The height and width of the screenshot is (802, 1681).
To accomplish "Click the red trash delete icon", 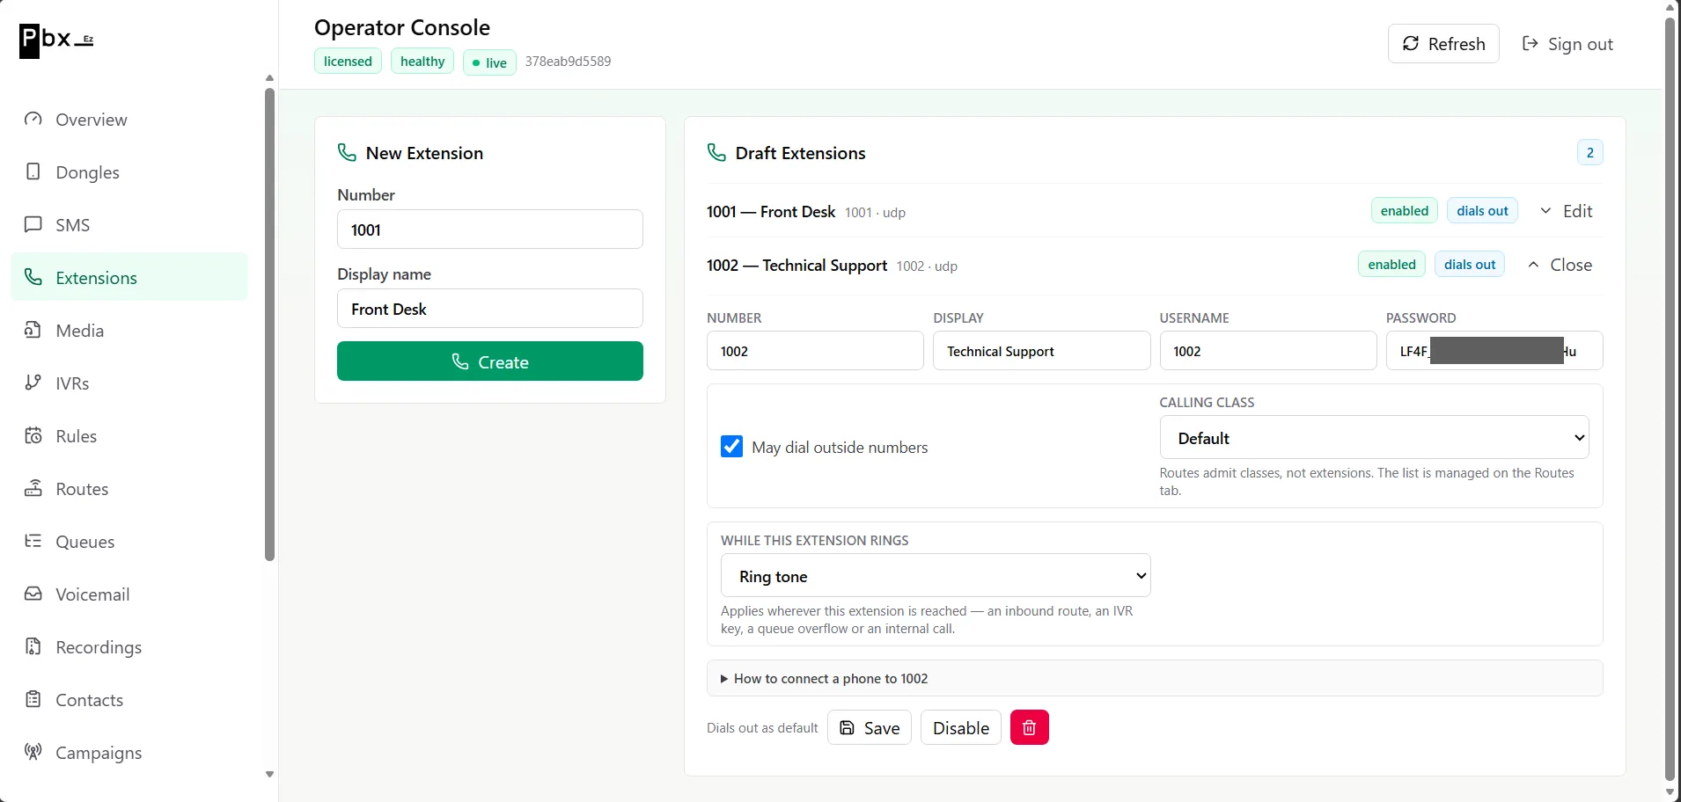I will [x=1029, y=727].
